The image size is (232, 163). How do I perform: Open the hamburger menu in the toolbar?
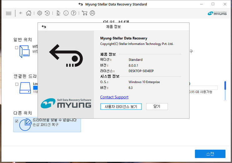click(8, 13)
